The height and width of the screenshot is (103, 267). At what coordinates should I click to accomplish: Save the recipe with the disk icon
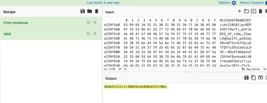click(82, 11)
